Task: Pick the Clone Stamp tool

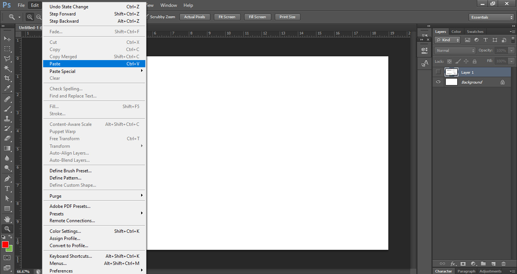Action: [x=7, y=118]
